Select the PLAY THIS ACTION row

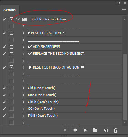(74, 33)
